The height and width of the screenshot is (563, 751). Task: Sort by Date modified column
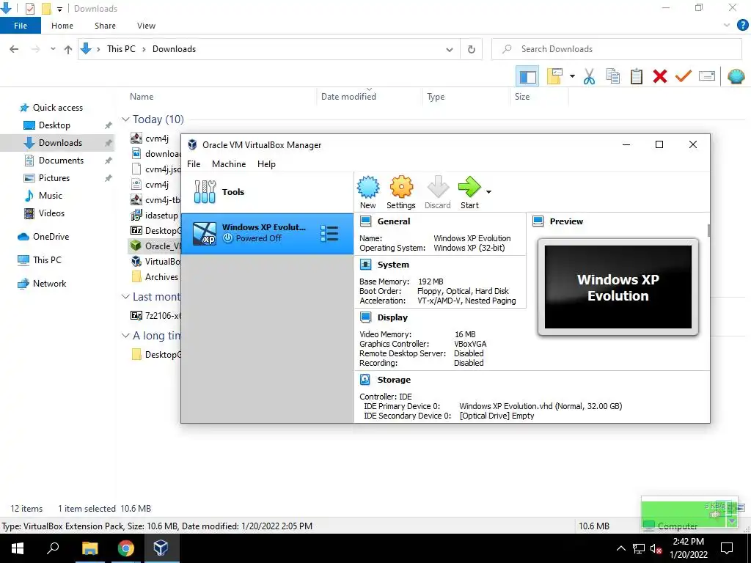(x=348, y=97)
